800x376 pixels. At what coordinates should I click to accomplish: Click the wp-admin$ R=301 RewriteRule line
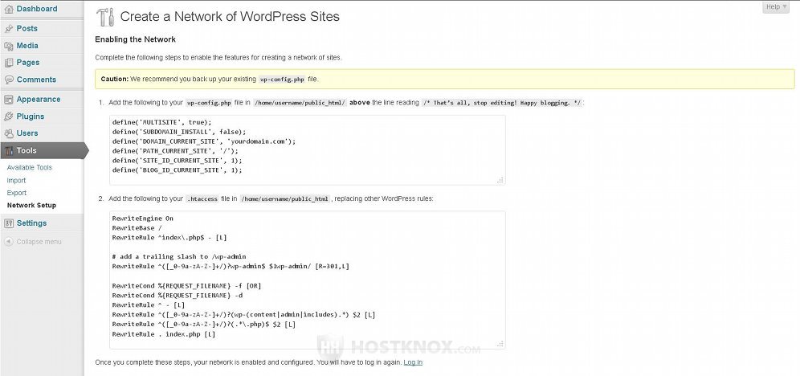[231, 266]
